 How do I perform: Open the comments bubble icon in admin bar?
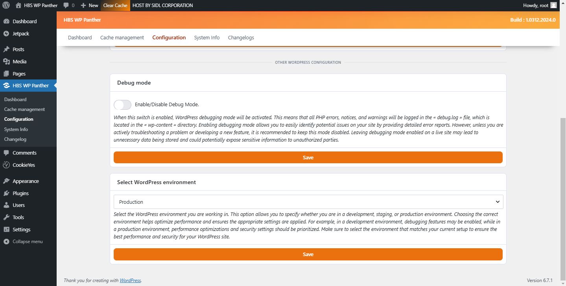click(66, 6)
